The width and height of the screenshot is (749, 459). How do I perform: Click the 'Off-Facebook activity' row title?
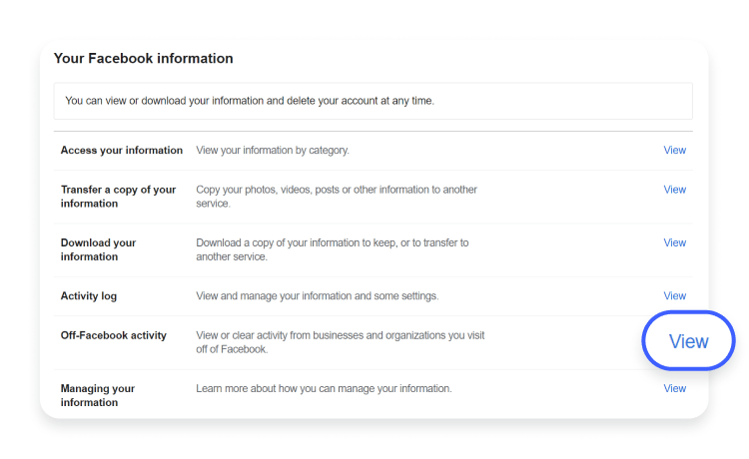(x=113, y=335)
